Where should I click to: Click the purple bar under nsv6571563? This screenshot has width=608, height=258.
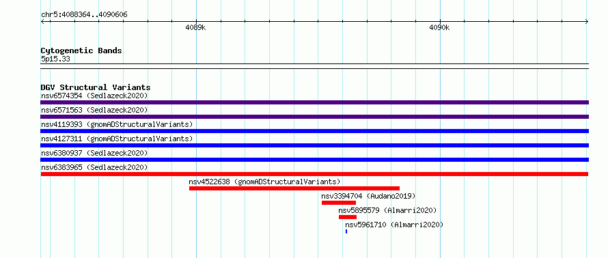pyautogui.click(x=314, y=117)
